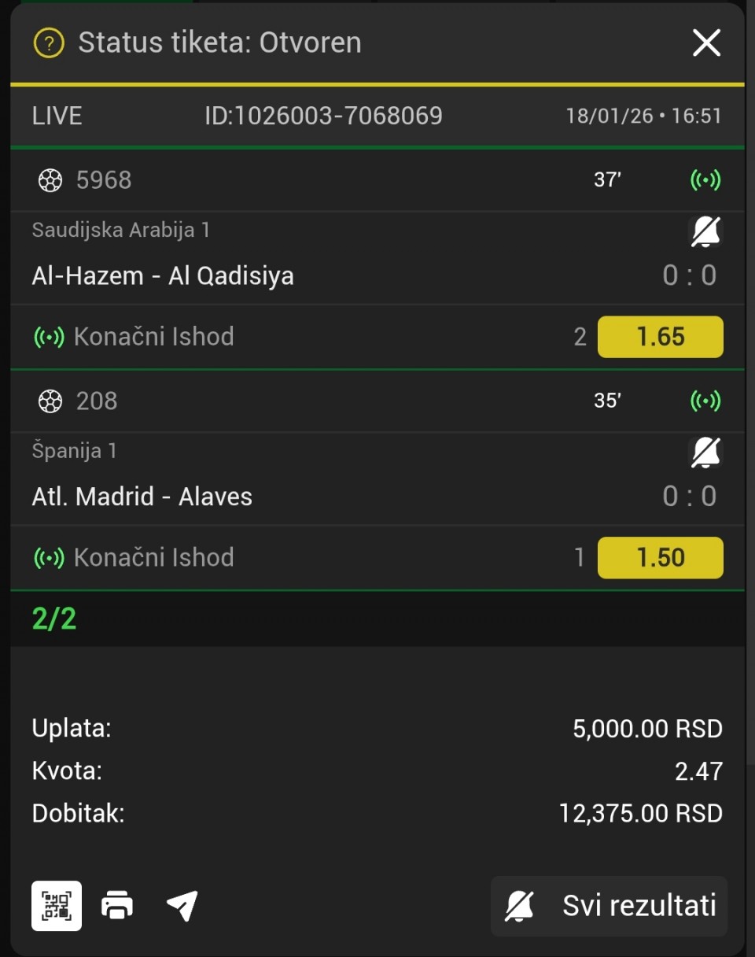755x957 pixels.
Task: Toggle notifications for Al-Hazem - Al Qadisiya
Action: [705, 232]
